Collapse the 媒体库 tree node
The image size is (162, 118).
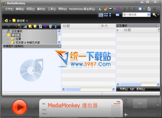pos(4,35)
